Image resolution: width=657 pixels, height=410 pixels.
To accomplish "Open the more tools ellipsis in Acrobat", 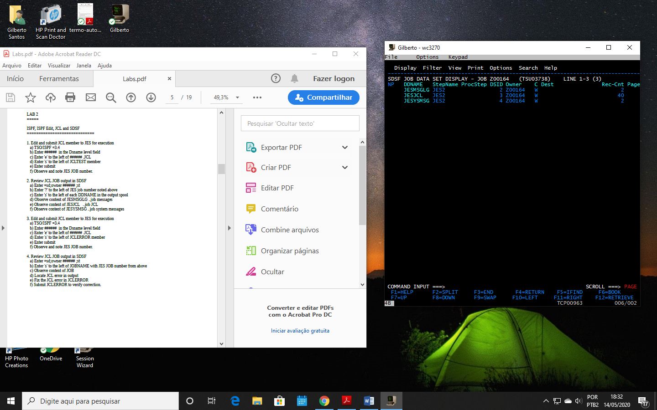I will (257, 97).
